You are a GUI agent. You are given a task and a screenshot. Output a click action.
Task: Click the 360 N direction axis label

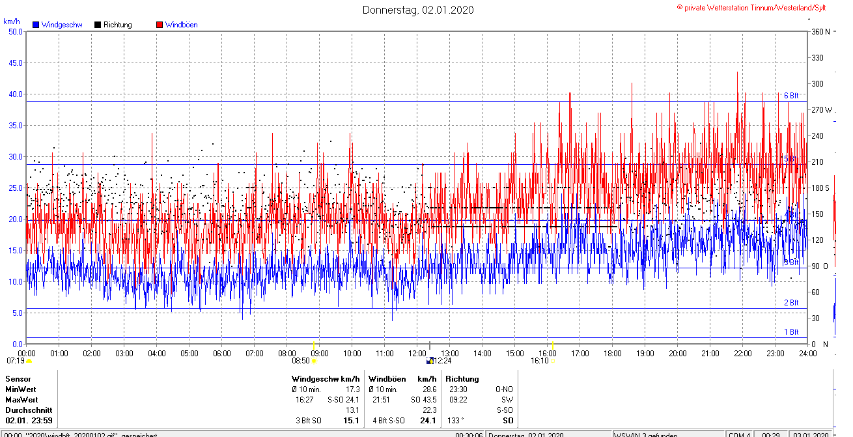(x=820, y=31)
